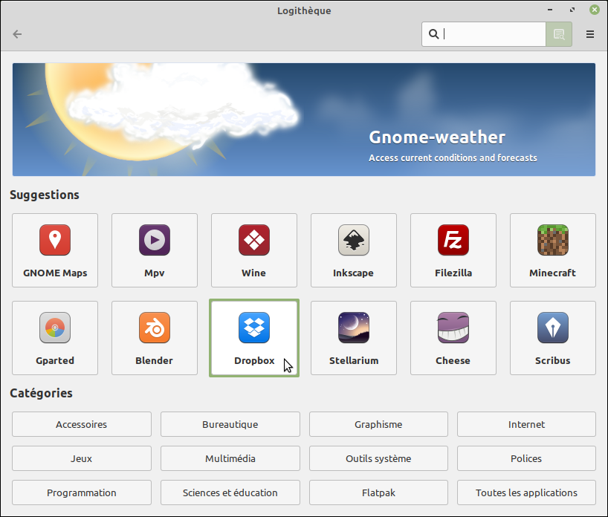Click the Blender suggestion icon

pyautogui.click(x=155, y=328)
